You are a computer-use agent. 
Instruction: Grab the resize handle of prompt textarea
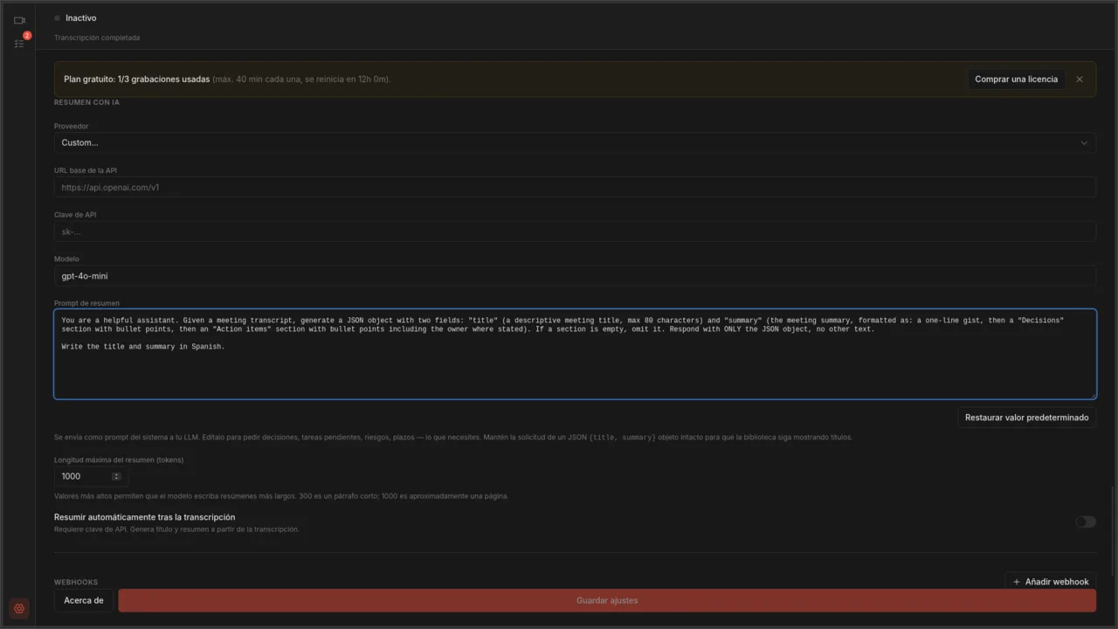(x=1092, y=395)
